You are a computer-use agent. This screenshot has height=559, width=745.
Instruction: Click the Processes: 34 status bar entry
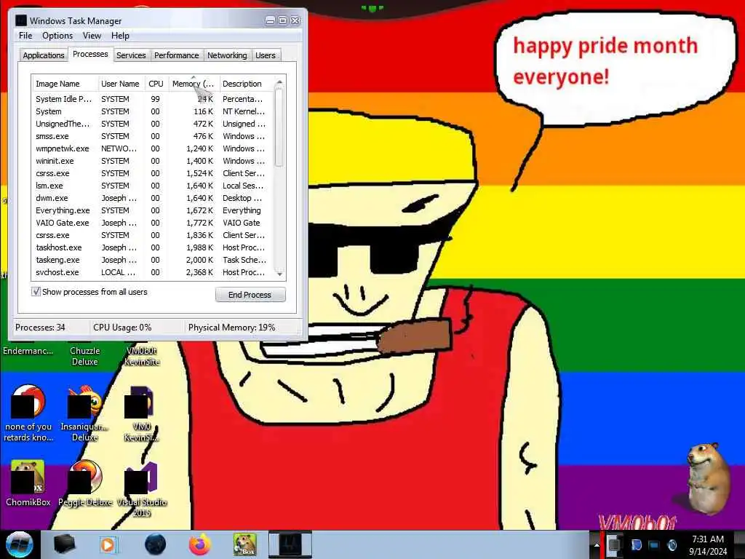point(41,328)
